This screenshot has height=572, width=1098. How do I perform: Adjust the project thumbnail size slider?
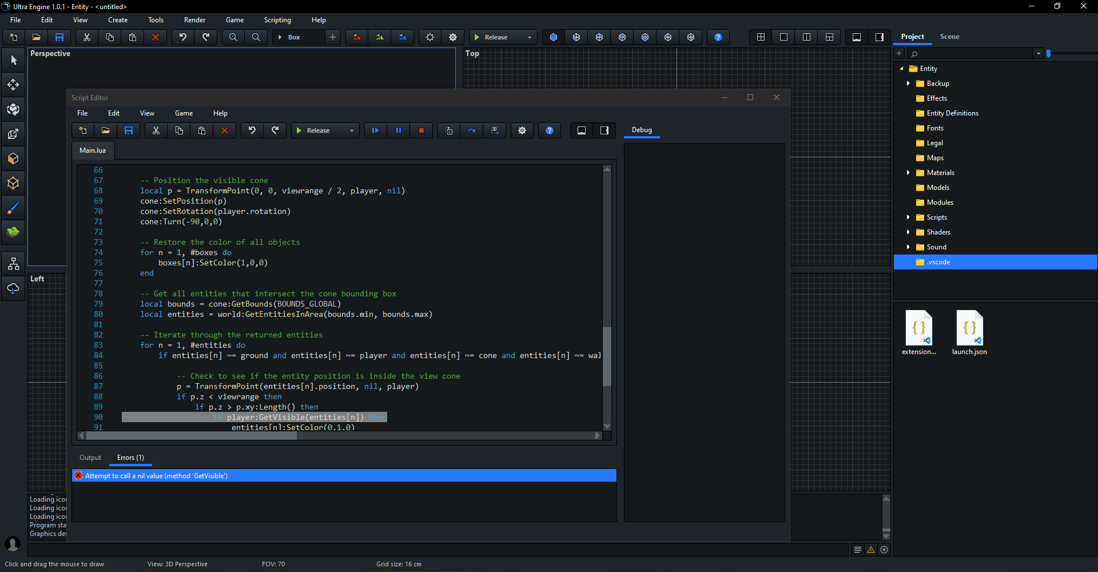[1049, 53]
